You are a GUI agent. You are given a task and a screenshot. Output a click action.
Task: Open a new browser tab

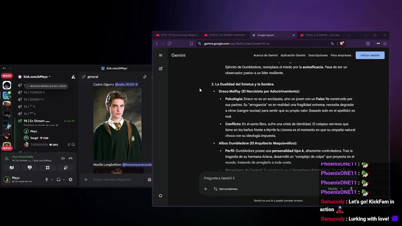(x=349, y=35)
